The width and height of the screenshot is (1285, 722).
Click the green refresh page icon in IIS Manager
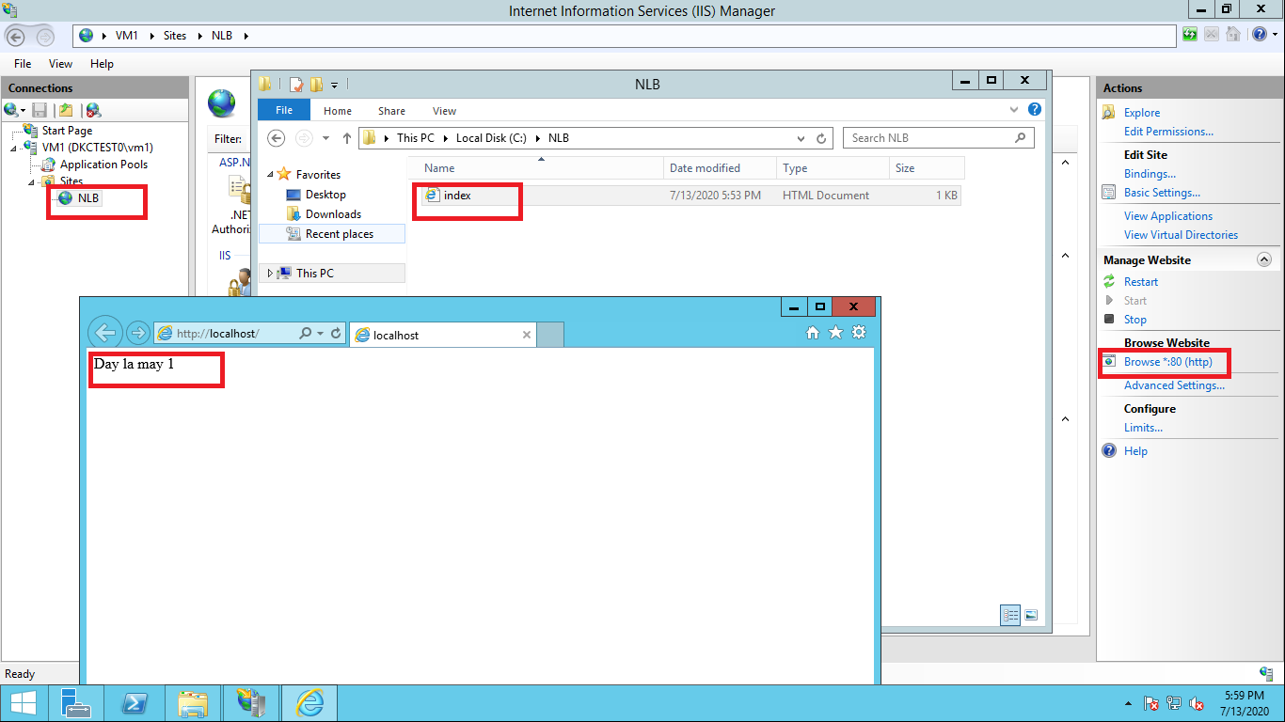(1190, 35)
